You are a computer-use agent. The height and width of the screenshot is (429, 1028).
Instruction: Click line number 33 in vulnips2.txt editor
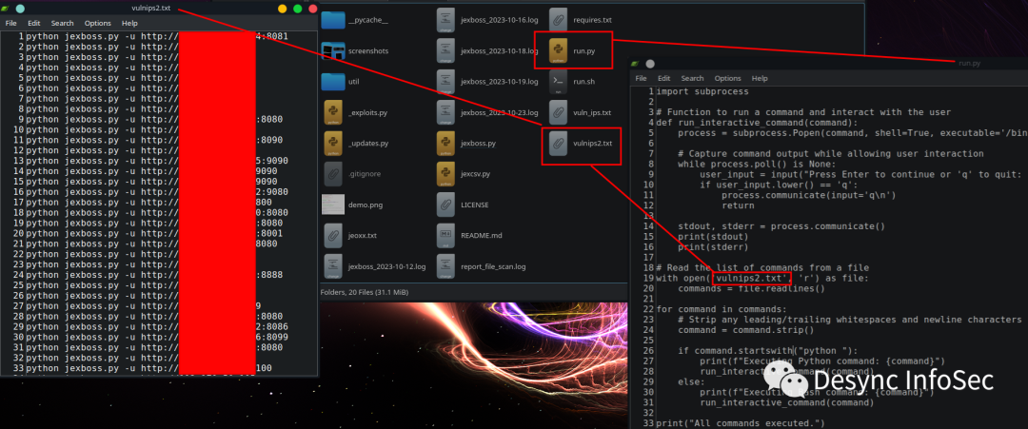18,369
